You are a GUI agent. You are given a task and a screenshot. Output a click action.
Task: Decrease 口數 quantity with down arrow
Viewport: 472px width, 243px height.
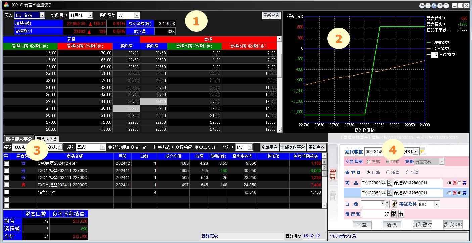click(388, 206)
